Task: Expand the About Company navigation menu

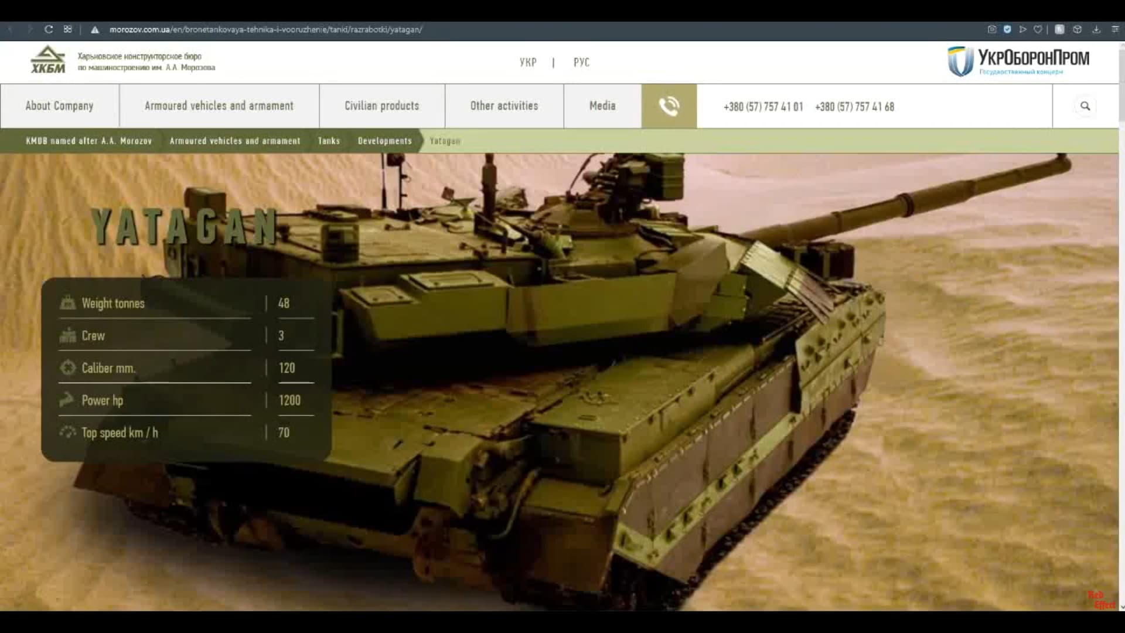Action: tap(59, 106)
